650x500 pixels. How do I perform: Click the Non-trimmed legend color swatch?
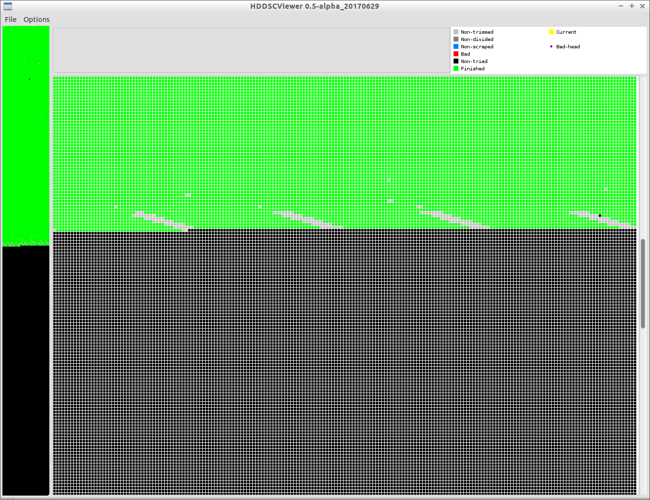pos(456,32)
